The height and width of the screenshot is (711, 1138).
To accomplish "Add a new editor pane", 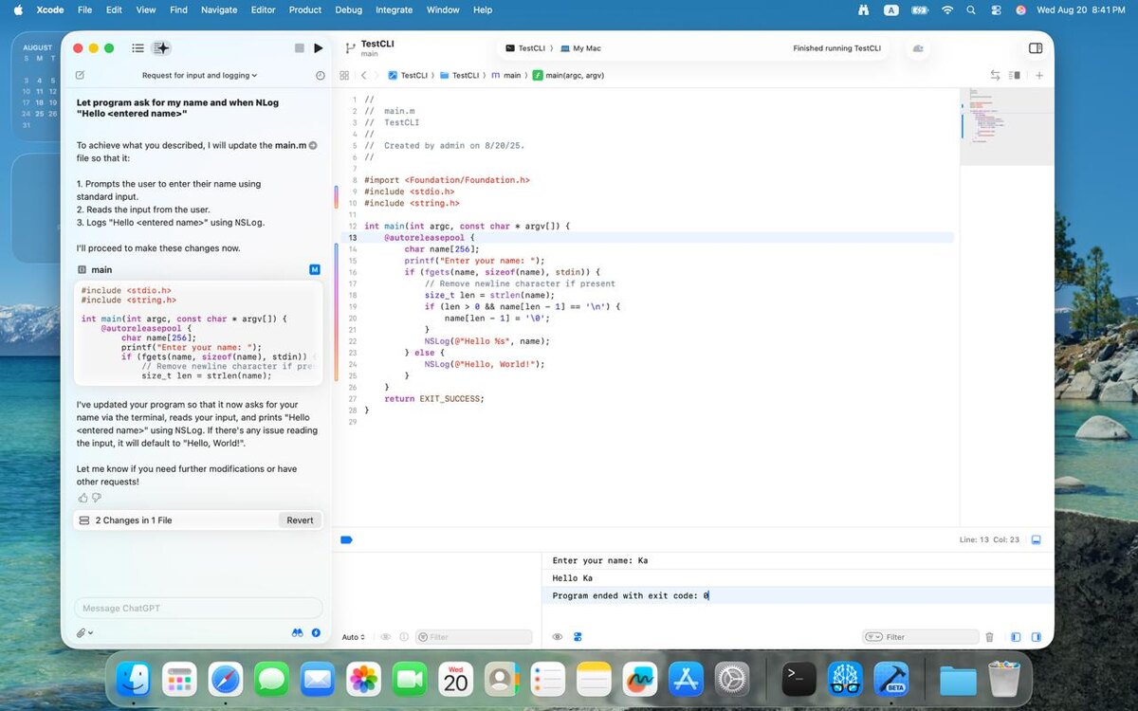I will click(1039, 75).
